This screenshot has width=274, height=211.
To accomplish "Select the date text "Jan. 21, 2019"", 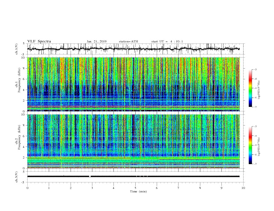I will click(97, 41).
